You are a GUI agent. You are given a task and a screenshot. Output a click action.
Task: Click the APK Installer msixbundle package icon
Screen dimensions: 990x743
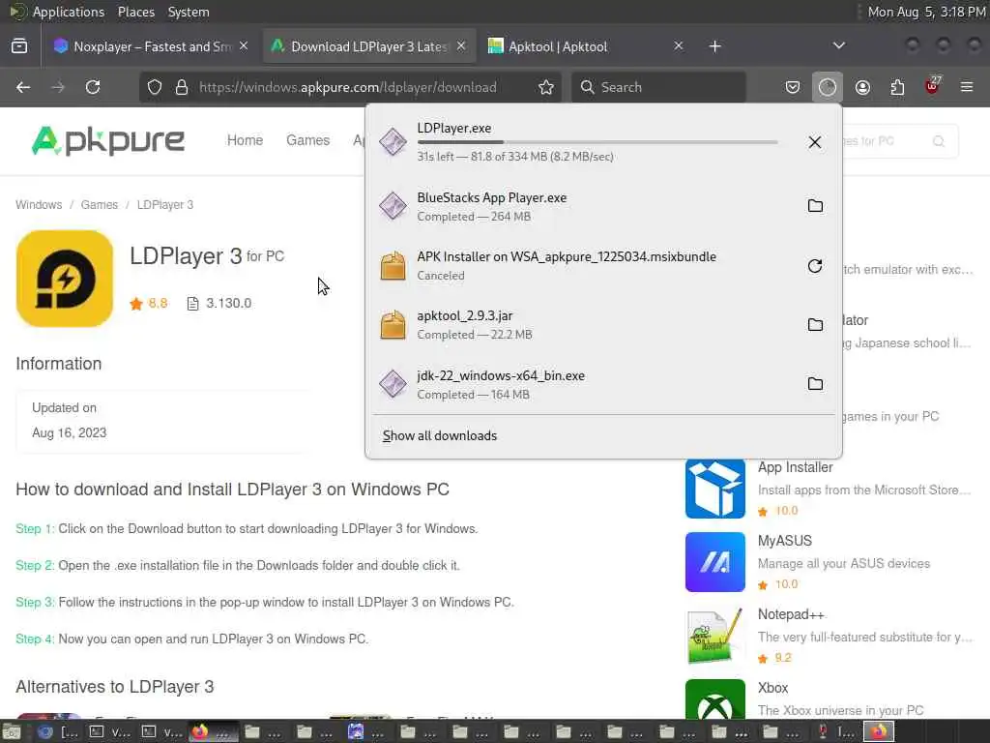393,266
